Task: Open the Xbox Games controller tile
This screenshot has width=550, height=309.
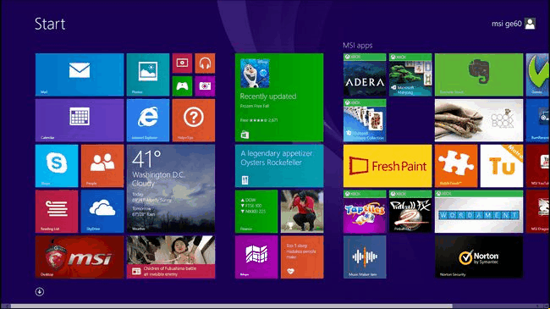Action: click(x=182, y=86)
